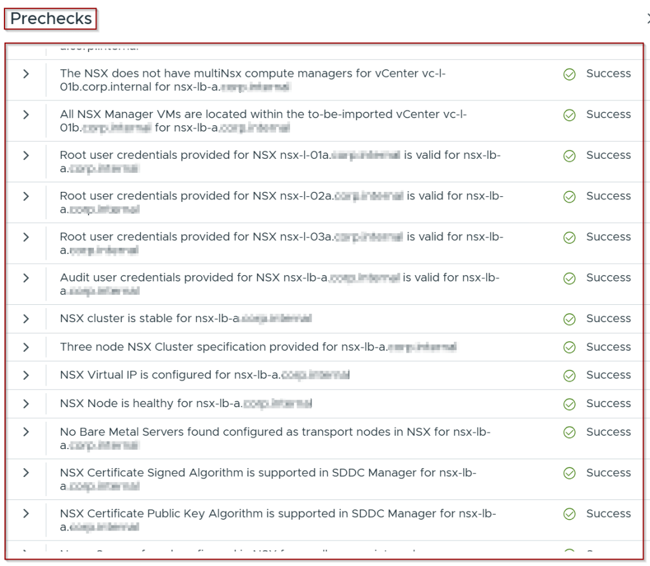Expand root credentials row for nsx-l-03a
650x566 pixels.
26,237
